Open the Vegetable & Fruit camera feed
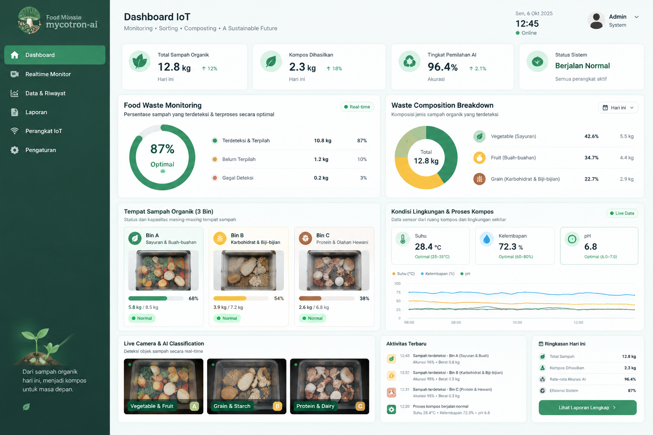653x435 pixels. tap(164, 387)
